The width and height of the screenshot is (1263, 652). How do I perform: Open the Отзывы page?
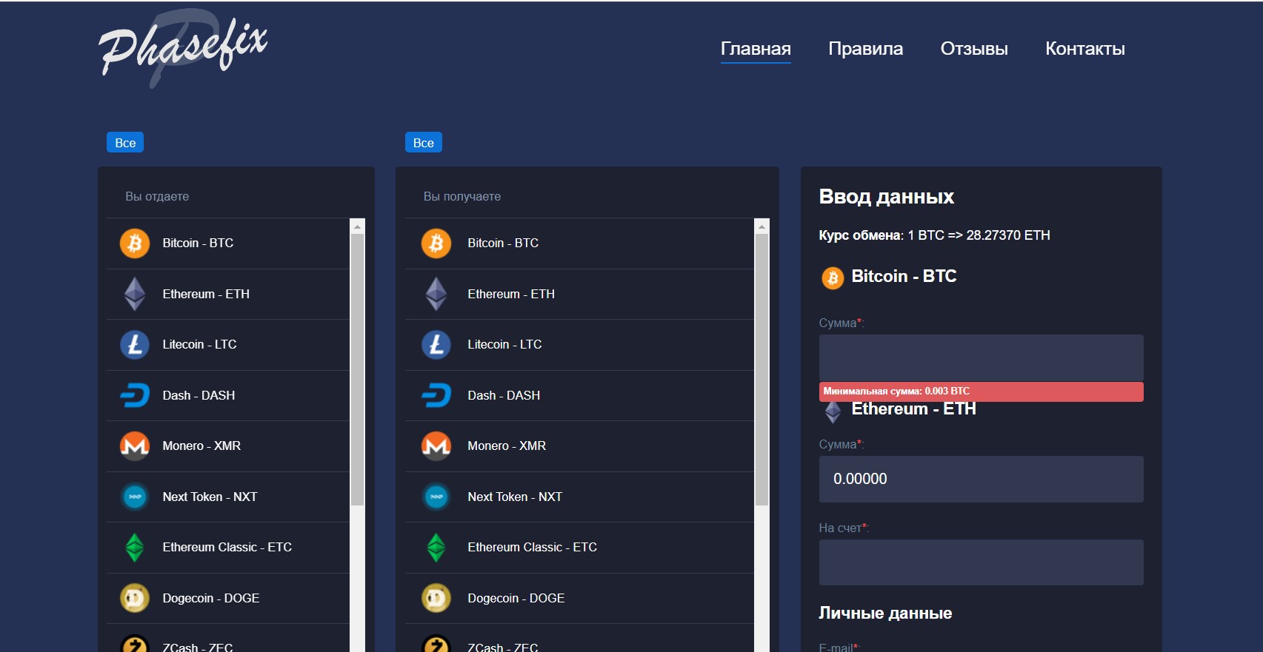click(x=974, y=49)
